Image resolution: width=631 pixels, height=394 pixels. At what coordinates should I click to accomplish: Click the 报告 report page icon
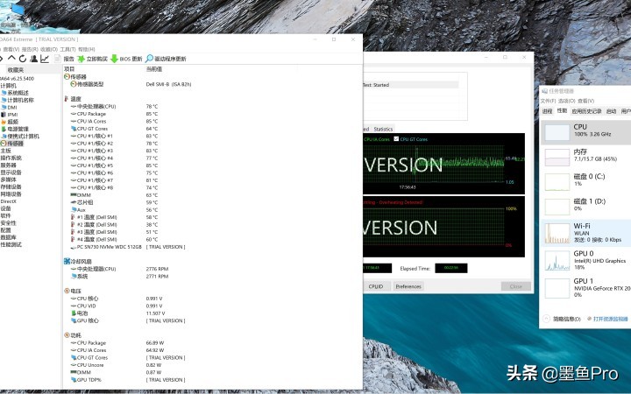[x=57, y=59]
